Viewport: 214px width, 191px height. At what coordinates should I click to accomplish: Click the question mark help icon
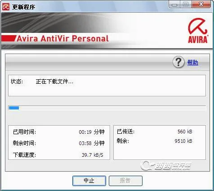[x=178, y=62]
